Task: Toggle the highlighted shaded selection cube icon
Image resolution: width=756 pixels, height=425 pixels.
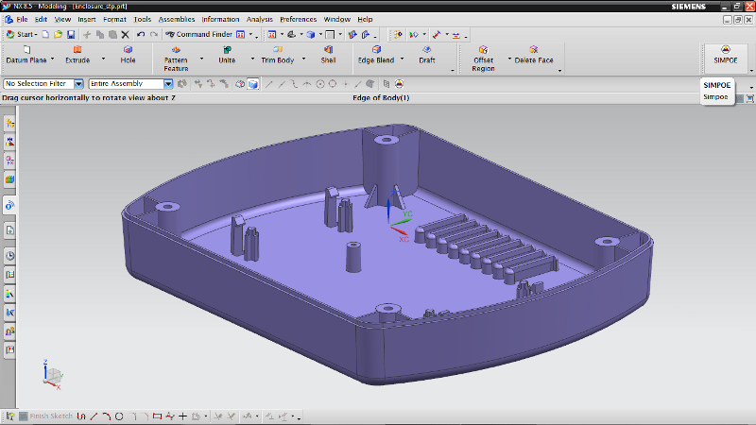Action: [252, 84]
